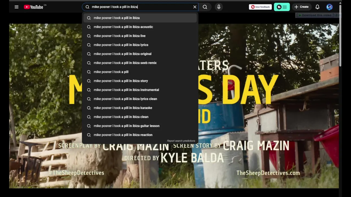351x197 pixels.
Task: Select the 'ibiza original' suggestion
Action: (140, 54)
